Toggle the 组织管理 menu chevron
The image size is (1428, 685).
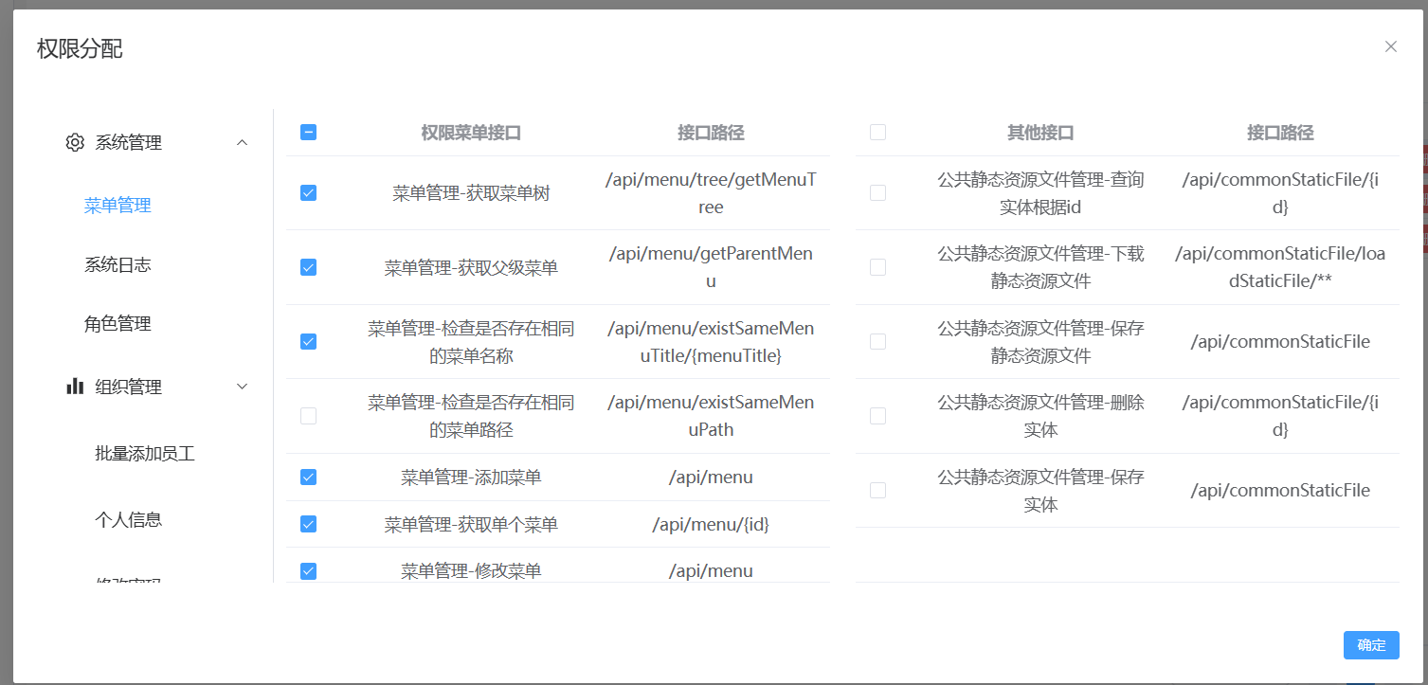pos(242,387)
